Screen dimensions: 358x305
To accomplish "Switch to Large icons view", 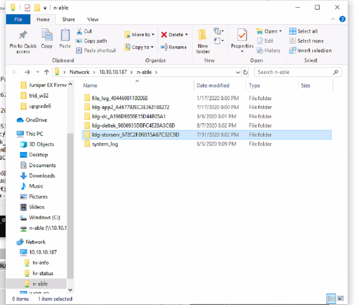I will (x=341, y=299).
